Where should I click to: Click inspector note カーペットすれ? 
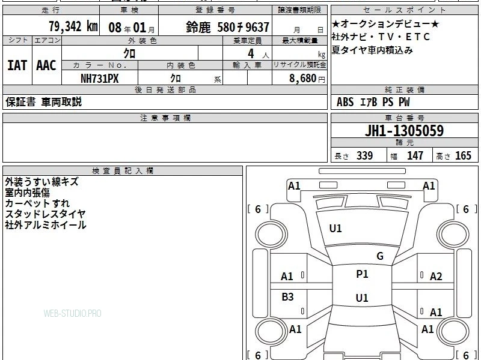click(37, 203)
